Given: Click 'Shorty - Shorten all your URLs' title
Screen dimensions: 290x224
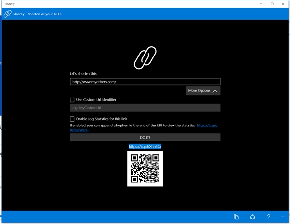Looking at the screenshot, I should point(37,14).
